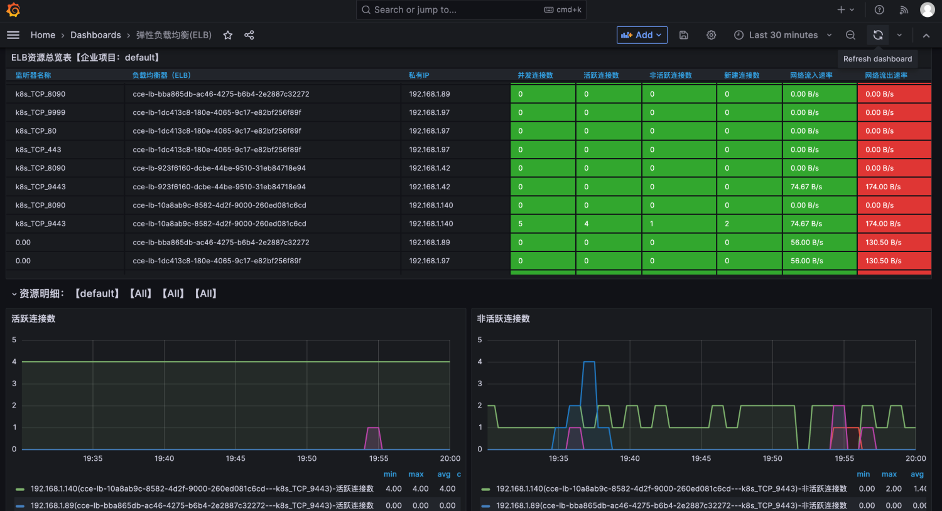Open the news RSS feed icon

904,10
